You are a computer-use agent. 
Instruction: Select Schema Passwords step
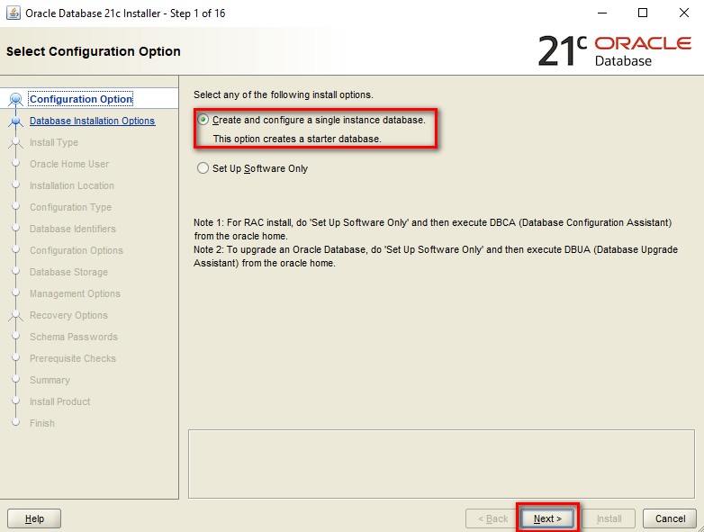click(x=74, y=337)
